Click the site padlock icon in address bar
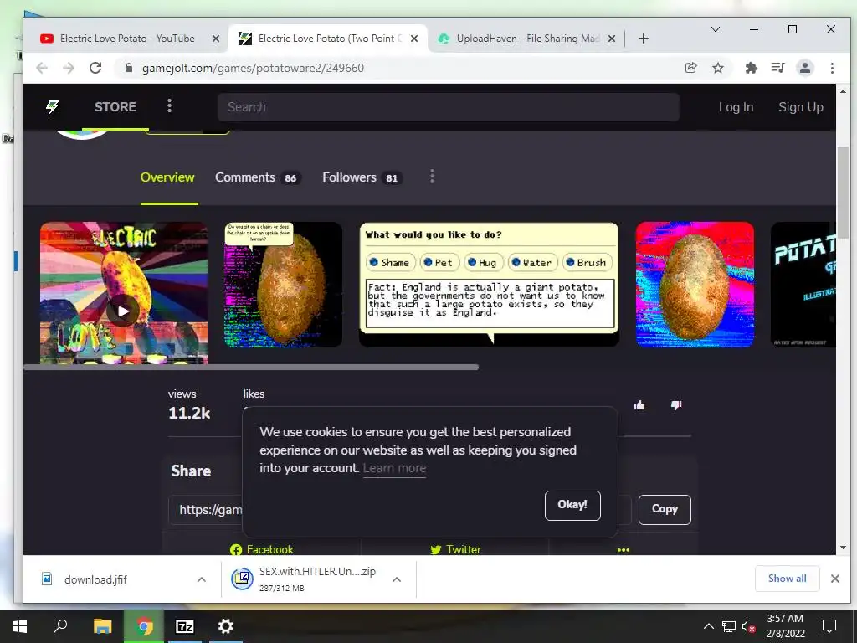The width and height of the screenshot is (857, 643). point(129,68)
